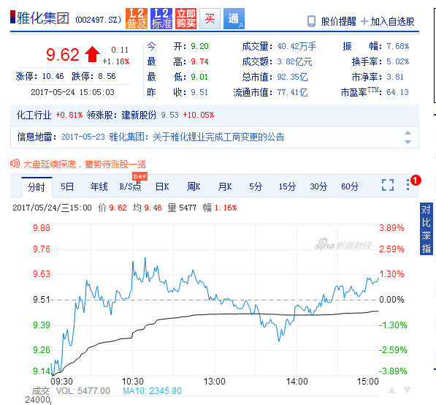Open the 大盘延续探底 promo link

point(85,164)
